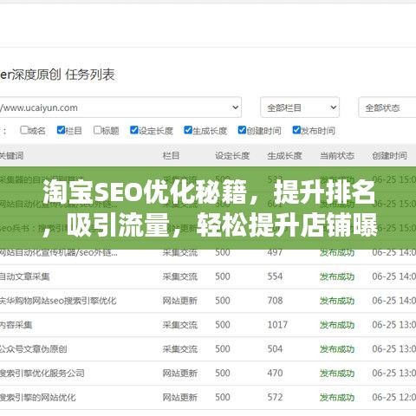
Task: Select the 公众号文章伪原创 keyword
Action: click(34, 349)
